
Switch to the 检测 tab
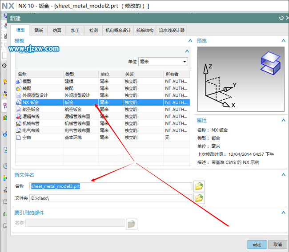[x=93, y=30]
